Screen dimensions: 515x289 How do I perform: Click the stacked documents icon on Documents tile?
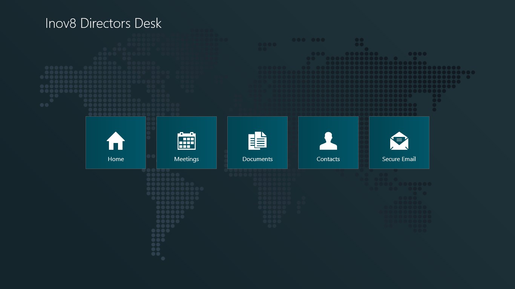pos(257,141)
